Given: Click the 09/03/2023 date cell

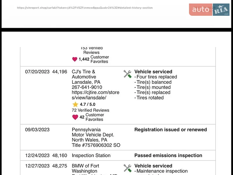Looking at the screenshot, I should point(37,129).
